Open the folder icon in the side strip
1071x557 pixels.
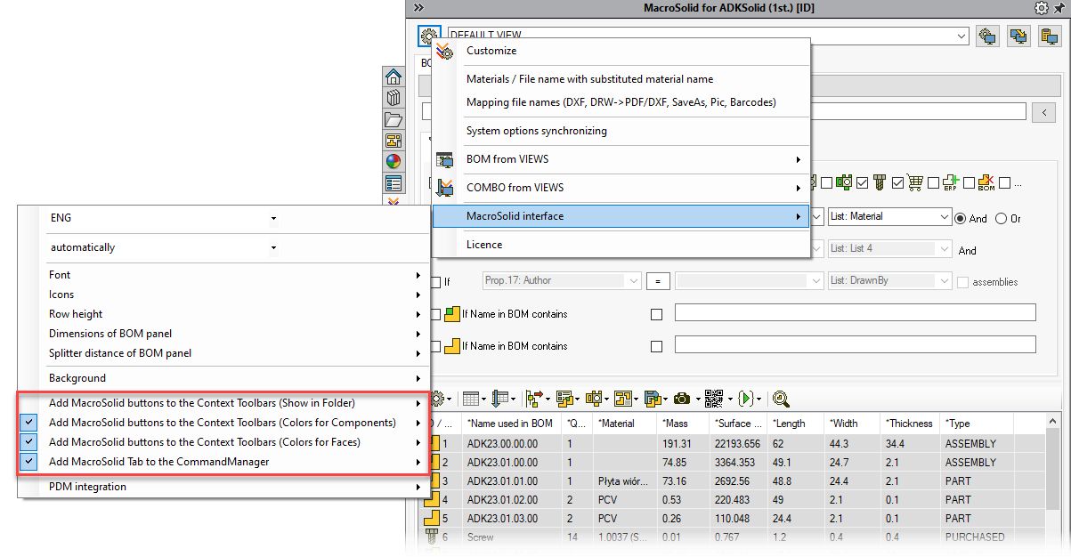point(393,119)
